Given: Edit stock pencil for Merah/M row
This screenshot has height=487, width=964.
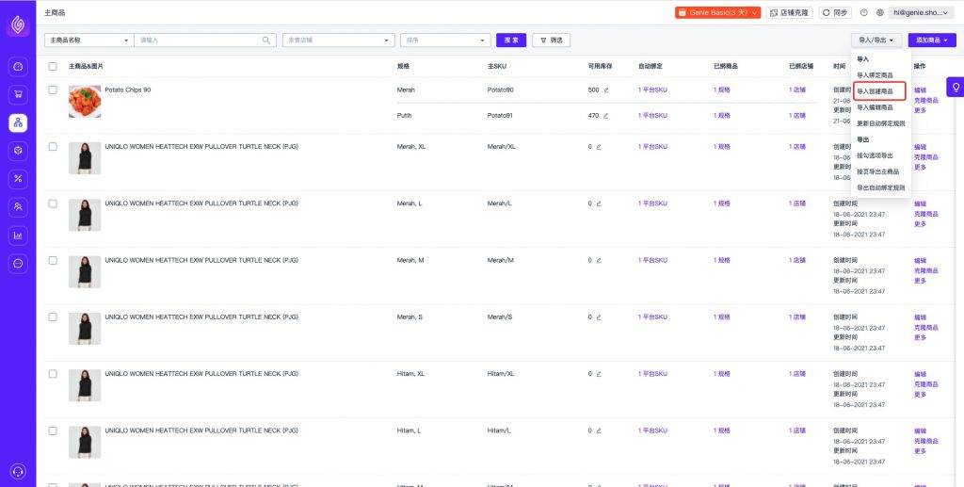Looking at the screenshot, I should [x=599, y=260].
